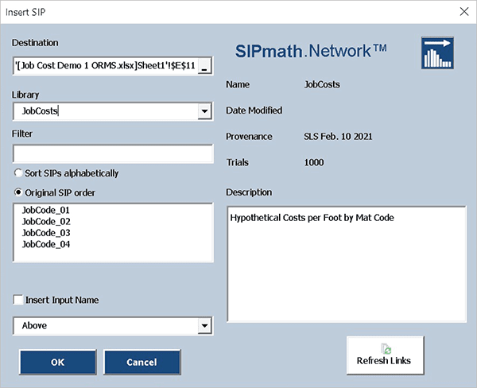Enable the Insert Input Name checkbox
The width and height of the screenshot is (477, 388).
(18, 300)
